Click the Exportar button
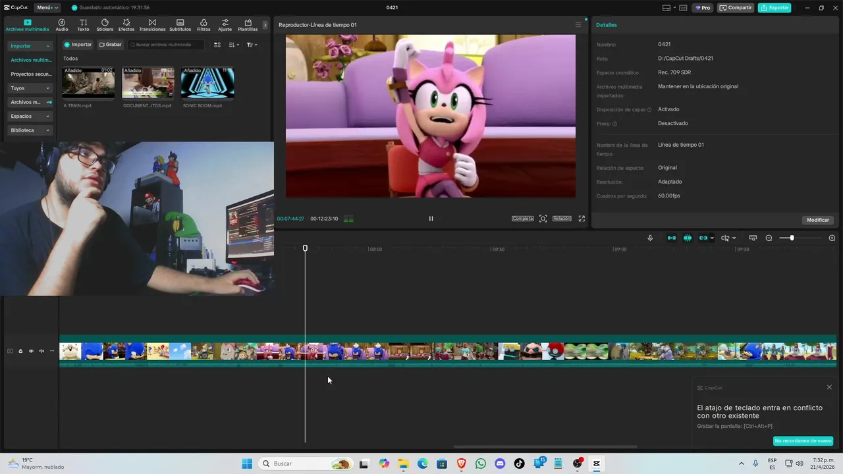843x474 pixels. pyautogui.click(x=775, y=8)
